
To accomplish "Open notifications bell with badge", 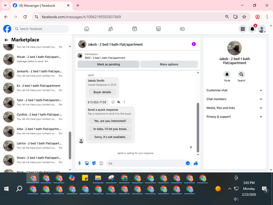I will pos(252,29).
